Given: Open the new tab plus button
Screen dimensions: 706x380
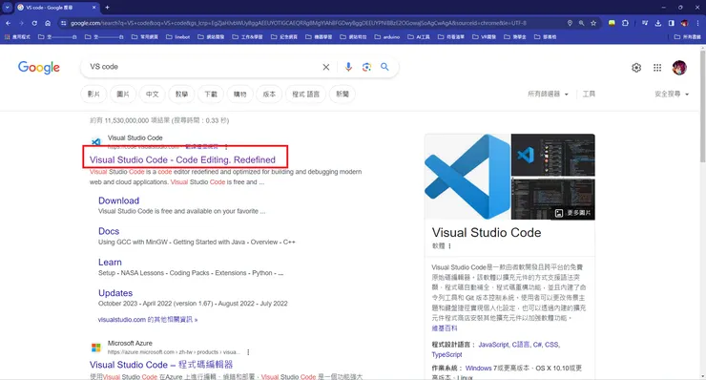Looking at the screenshot, I should point(107,8).
